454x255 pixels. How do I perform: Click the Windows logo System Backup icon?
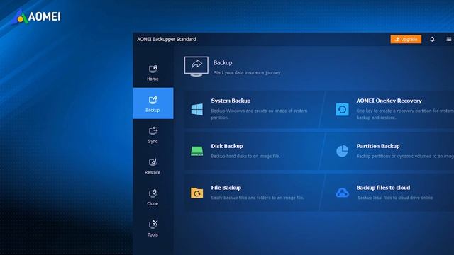tap(197, 109)
